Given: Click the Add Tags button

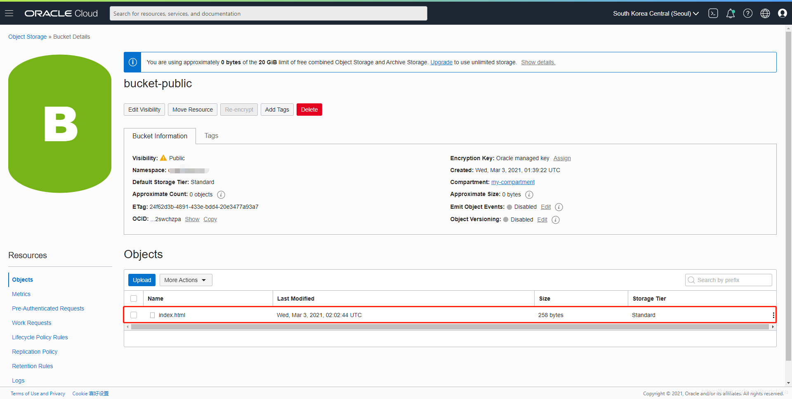Looking at the screenshot, I should coord(277,110).
